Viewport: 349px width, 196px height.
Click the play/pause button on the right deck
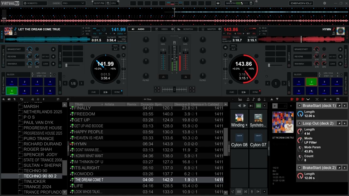click(243, 92)
